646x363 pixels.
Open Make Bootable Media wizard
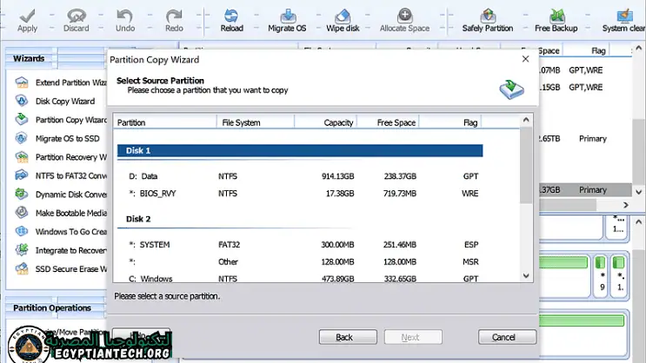61,213
